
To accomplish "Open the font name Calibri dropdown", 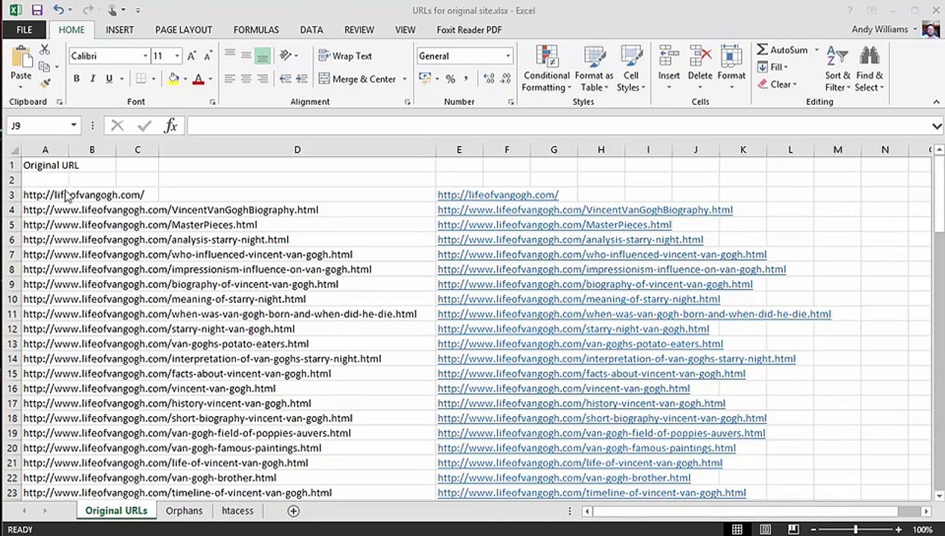I will point(145,56).
